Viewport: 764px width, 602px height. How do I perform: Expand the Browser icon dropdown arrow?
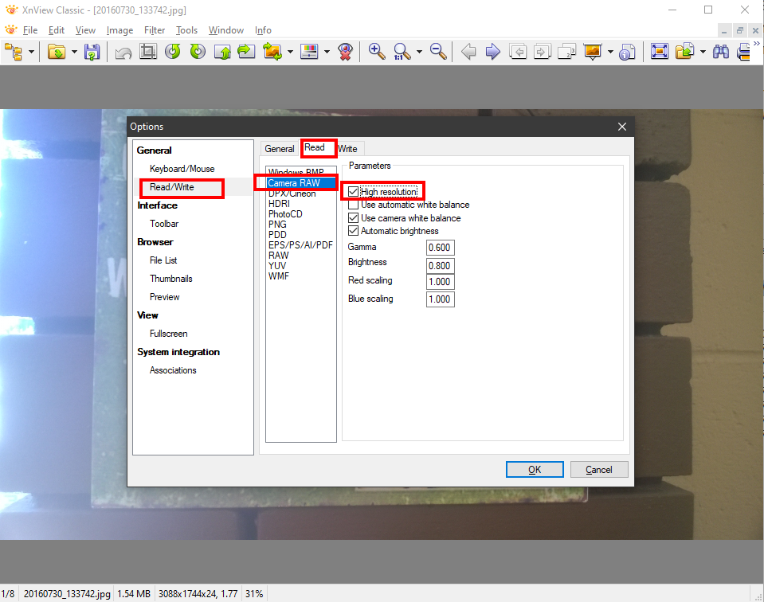[32, 53]
